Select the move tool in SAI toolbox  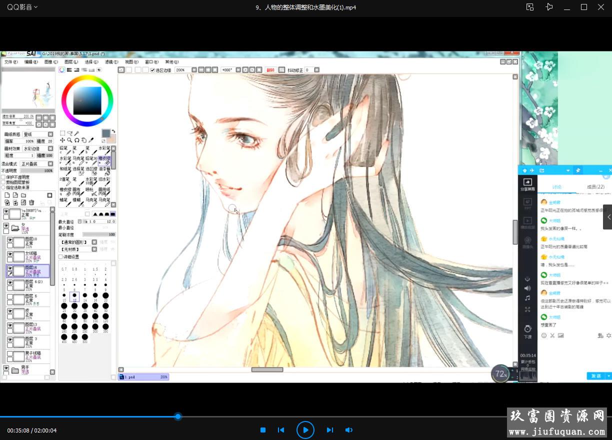(x=62, y=140)
